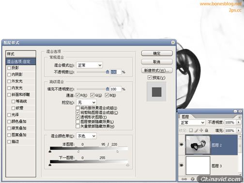Enable the 等高线 checkbox

coord(13,101)
